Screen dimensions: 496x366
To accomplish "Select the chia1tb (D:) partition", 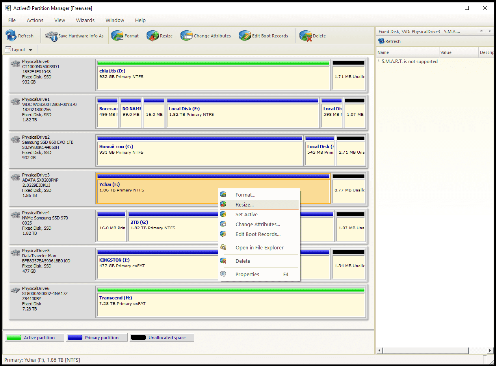I will [213, 76].
